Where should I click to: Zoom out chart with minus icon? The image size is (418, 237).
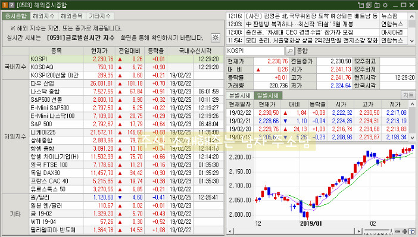(398, 232)
